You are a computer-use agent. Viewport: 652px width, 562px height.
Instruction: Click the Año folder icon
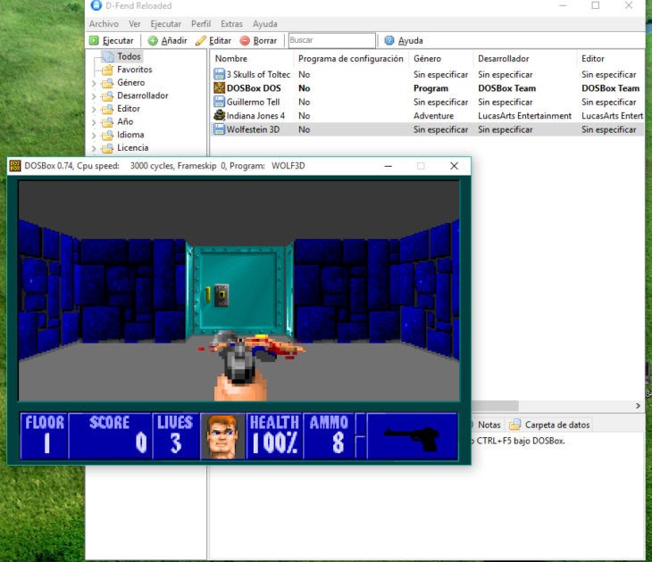pyautogui.click(x=107, y=121)
